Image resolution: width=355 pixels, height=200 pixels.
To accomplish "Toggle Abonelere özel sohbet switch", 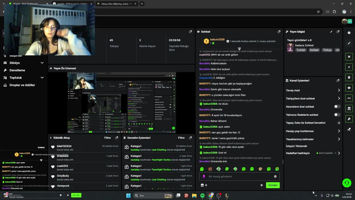I will (x=337, y=107).
